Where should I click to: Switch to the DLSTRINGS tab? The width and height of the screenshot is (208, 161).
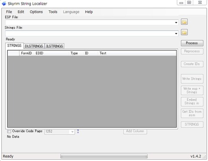point(34,46)
